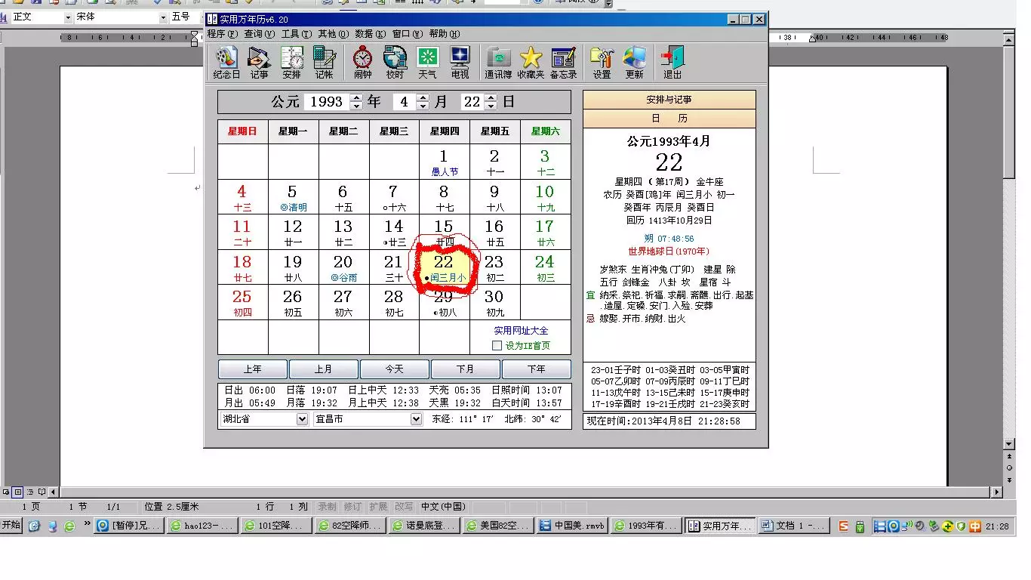
Task: Enable the 设为IE首页 checkbox
Action: 497,345
